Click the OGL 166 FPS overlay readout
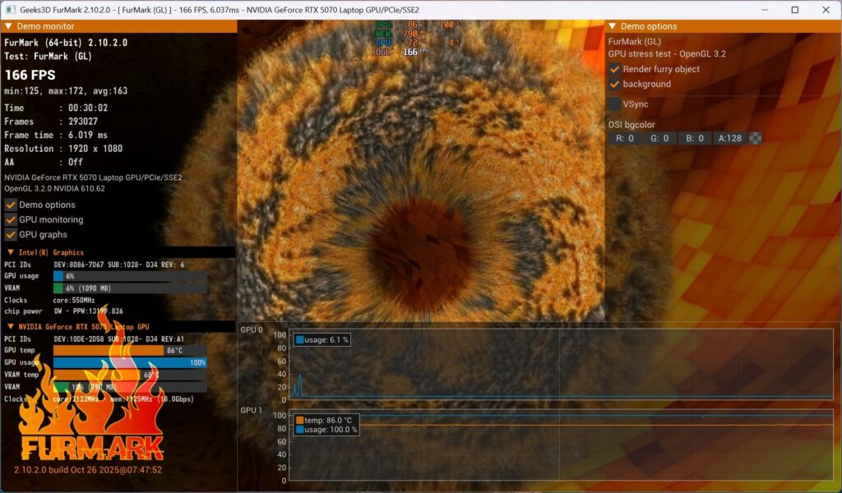Viewport: 842px width, 493px height. 401,52
